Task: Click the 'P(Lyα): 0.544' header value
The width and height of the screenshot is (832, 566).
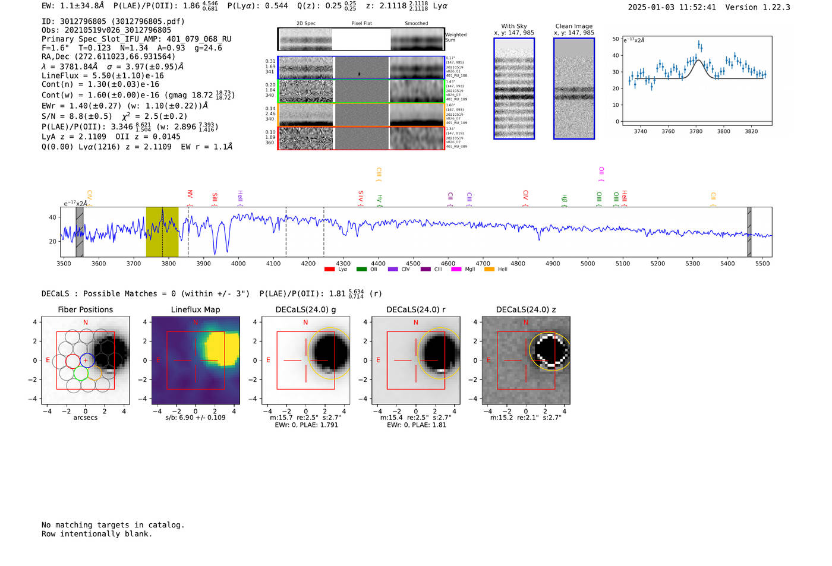Action: [x=258, y=6]
